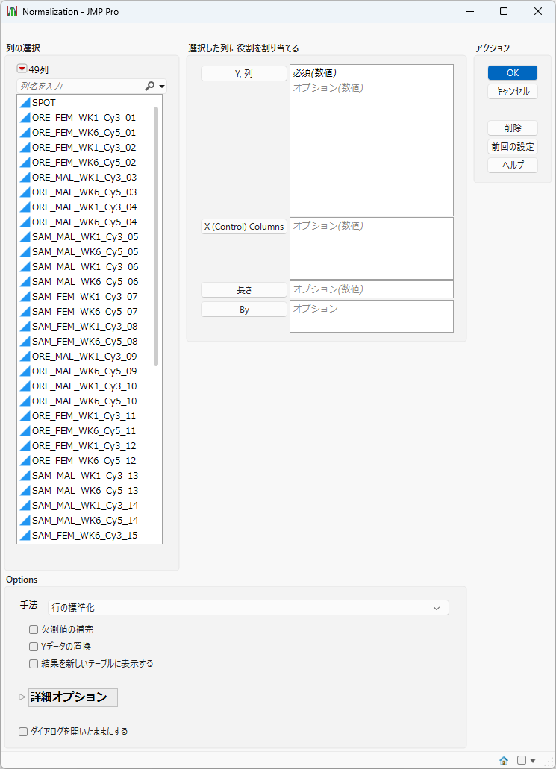This screenshot has width=556, height=769.
Task: Click the Y, 列 role button
Action: coord(244,74)
